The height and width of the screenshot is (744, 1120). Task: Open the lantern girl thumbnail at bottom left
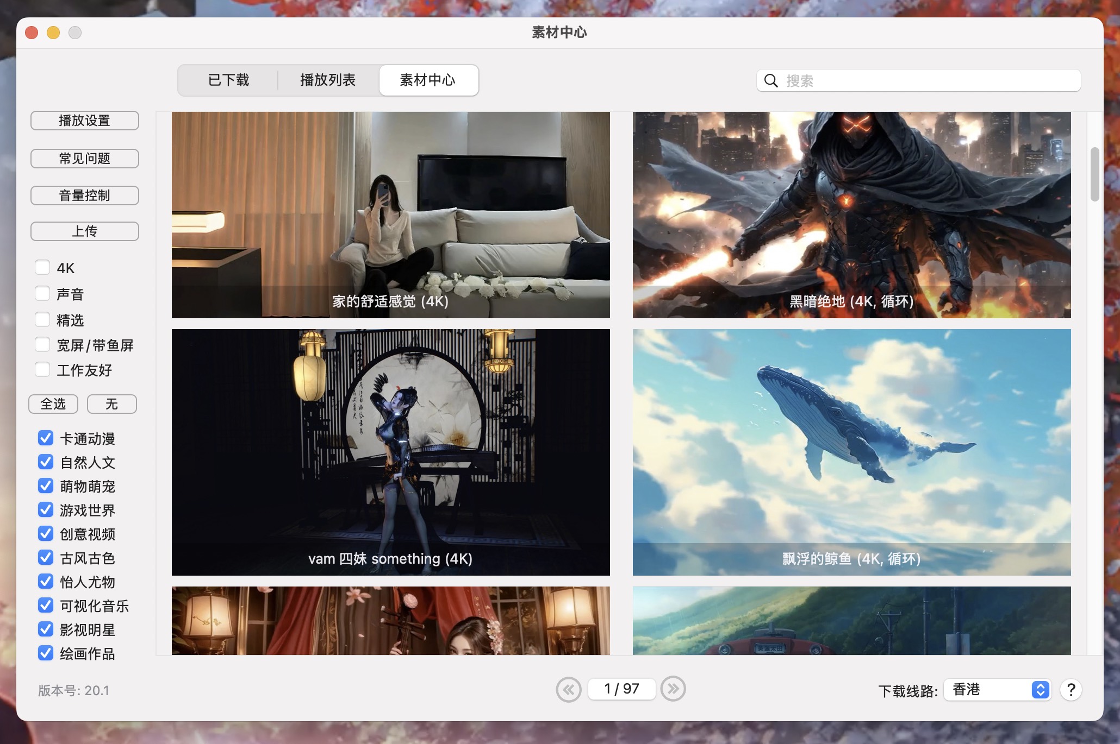click(x=391, y=621)
